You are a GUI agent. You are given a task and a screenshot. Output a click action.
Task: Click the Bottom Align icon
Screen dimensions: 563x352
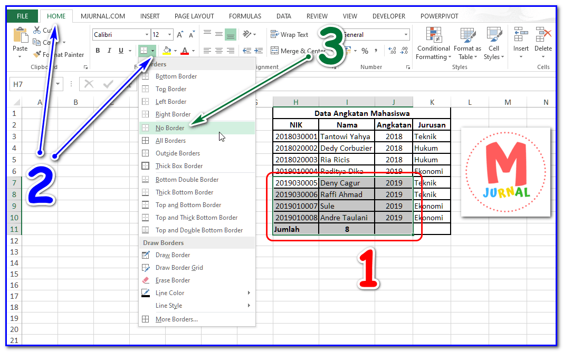pos(231,34)
